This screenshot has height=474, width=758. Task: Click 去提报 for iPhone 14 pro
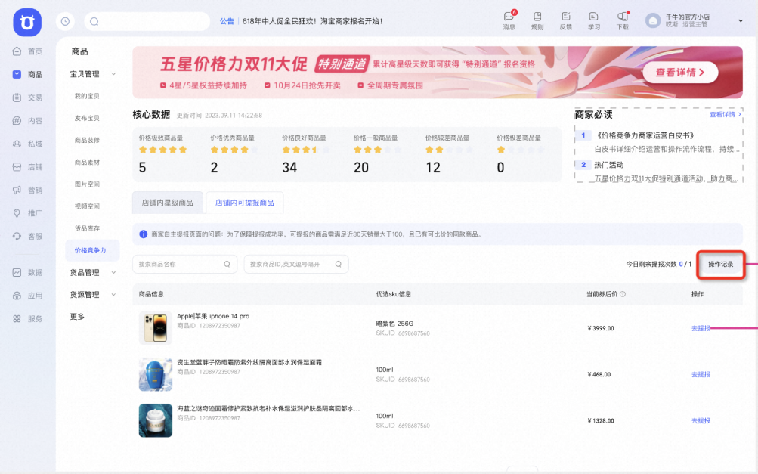[x=701, y=328]
